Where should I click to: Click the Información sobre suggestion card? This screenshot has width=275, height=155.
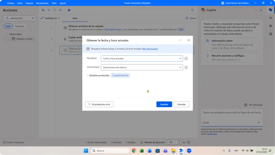click(232, 44)
